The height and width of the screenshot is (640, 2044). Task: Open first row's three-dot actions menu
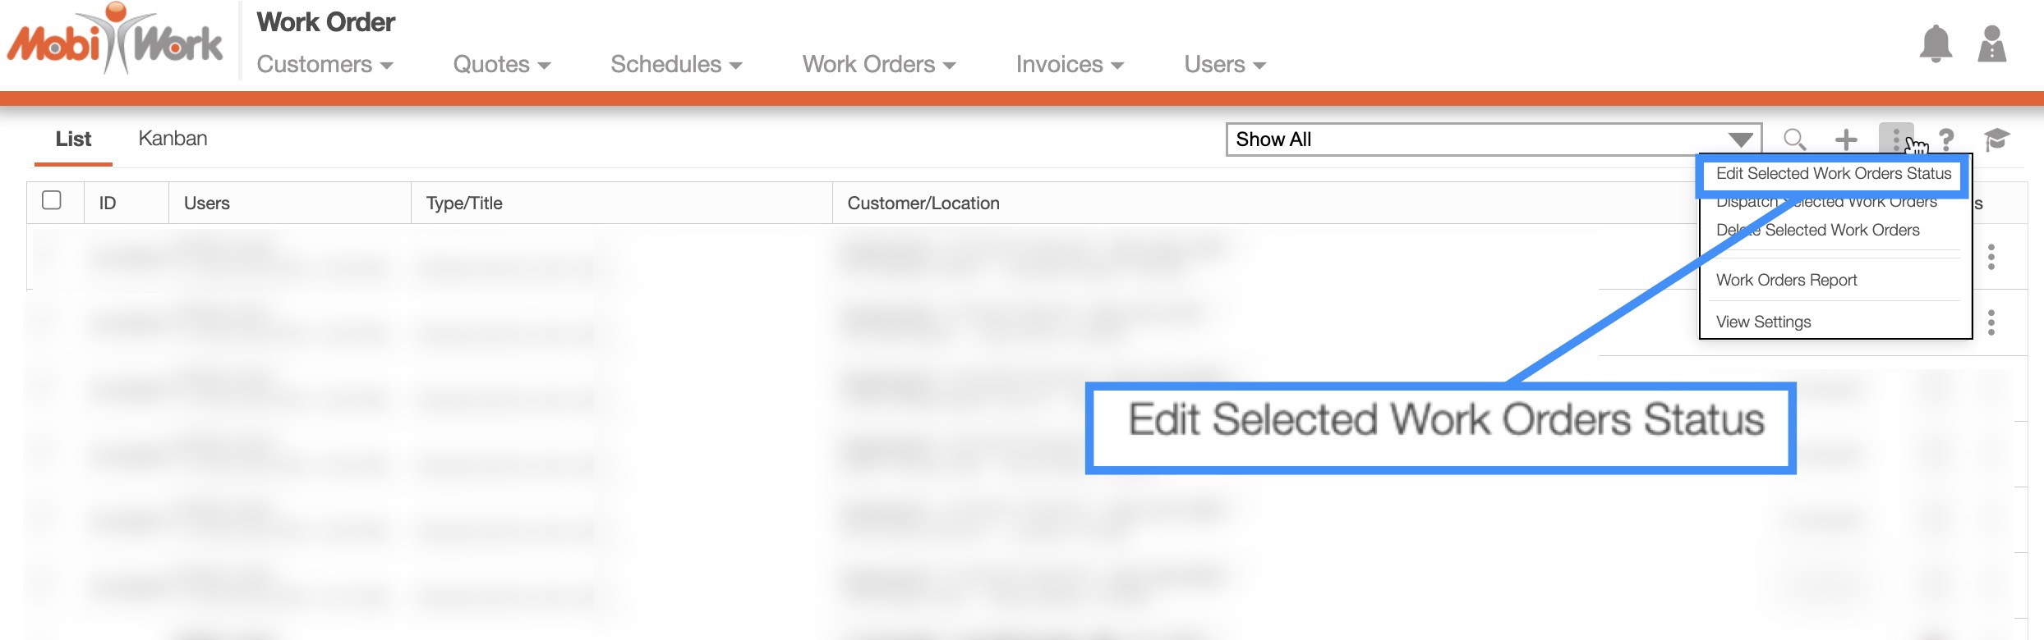(1991, 257)
